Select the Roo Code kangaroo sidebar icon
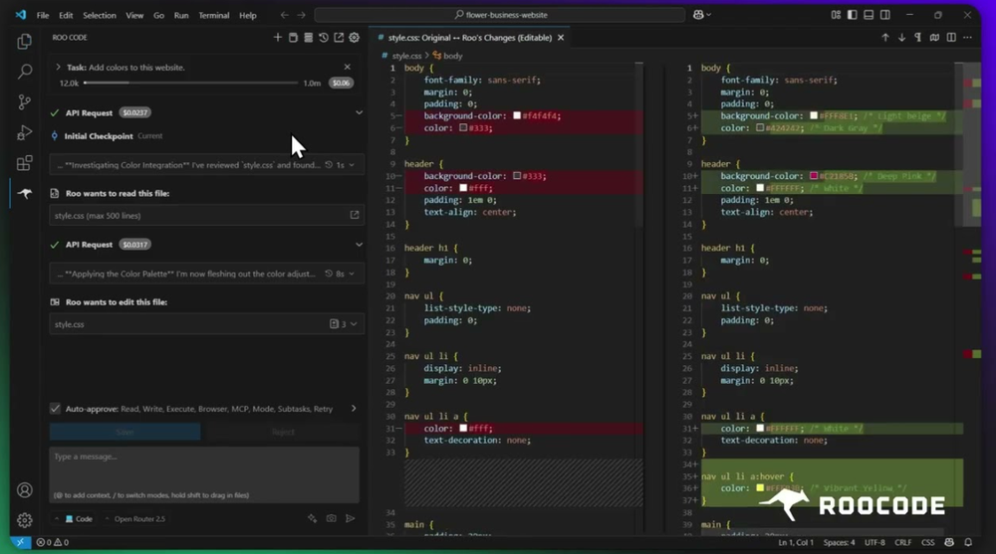The image size is (996, 554). pos(24,194)
